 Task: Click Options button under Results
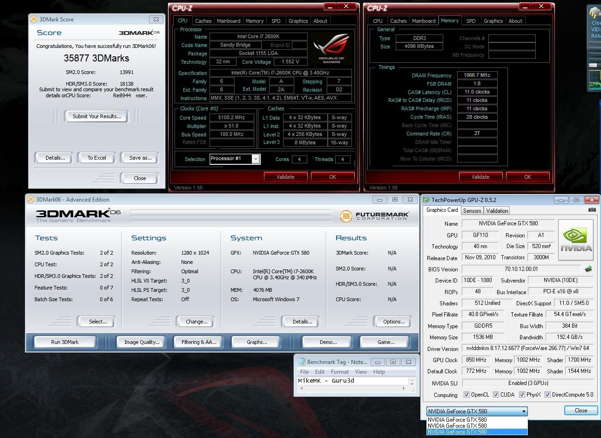[x=394, y=322]
